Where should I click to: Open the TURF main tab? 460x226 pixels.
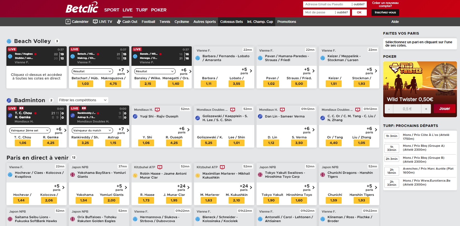click(142, 10)
